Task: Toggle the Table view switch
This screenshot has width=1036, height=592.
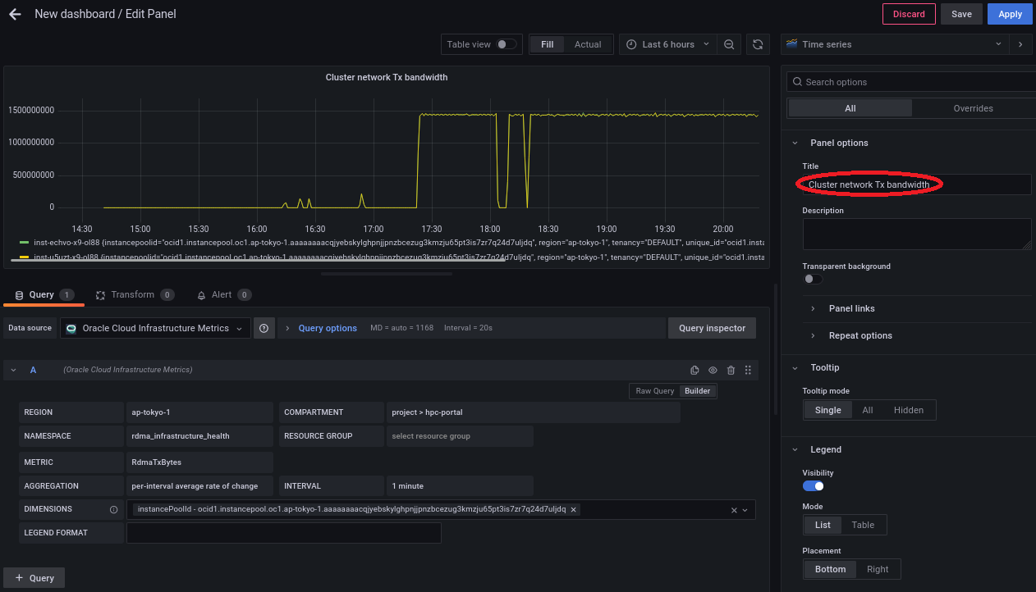Action: (x=507, y=44)
